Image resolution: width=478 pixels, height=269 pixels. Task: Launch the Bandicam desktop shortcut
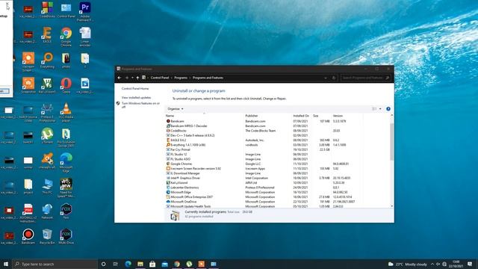point(28,236)
